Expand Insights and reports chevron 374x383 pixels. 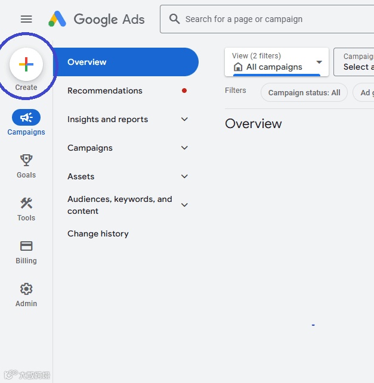[184, 119]
